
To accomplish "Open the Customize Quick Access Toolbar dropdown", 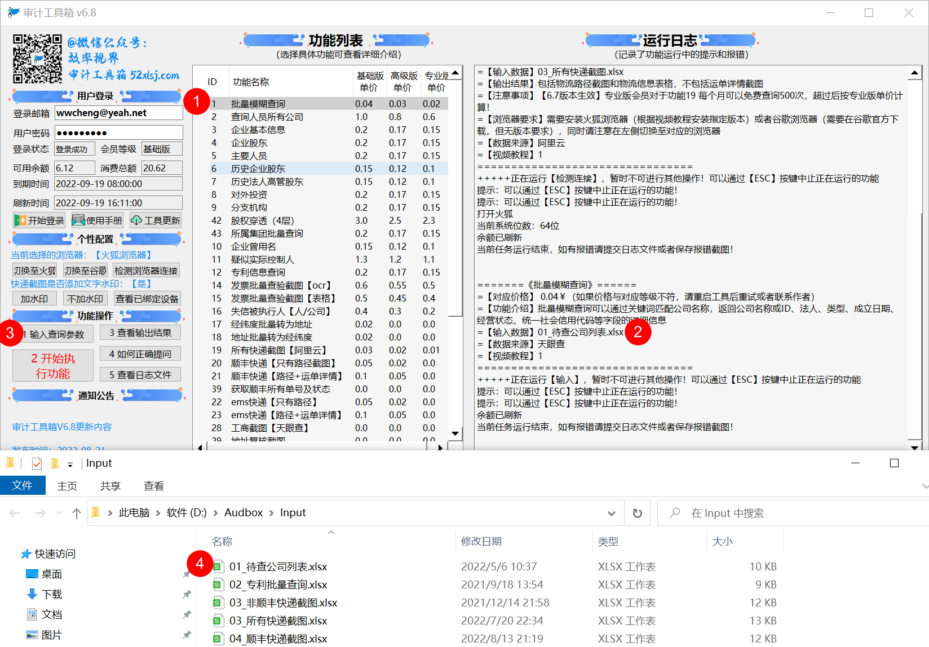I will click(70, 464).
